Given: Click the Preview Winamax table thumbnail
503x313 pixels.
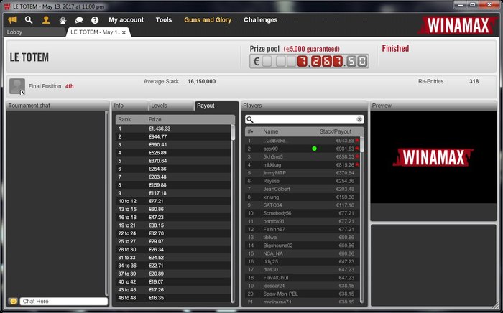Looking at the screenshot, I should [433, 157].
